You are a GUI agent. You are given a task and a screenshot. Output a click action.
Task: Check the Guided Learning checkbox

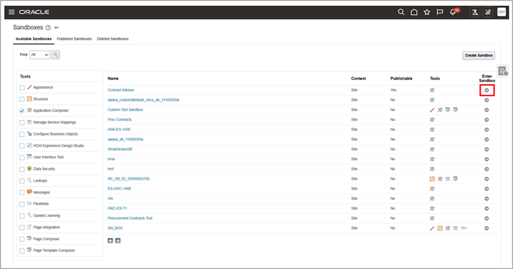[22, 216]
